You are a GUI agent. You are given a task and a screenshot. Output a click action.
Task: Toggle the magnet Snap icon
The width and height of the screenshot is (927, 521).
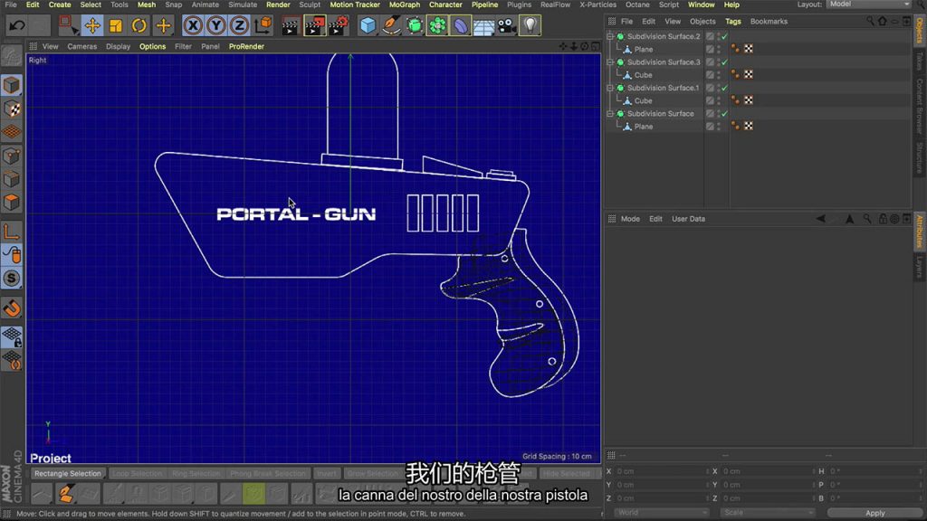[x=11, y=308]
